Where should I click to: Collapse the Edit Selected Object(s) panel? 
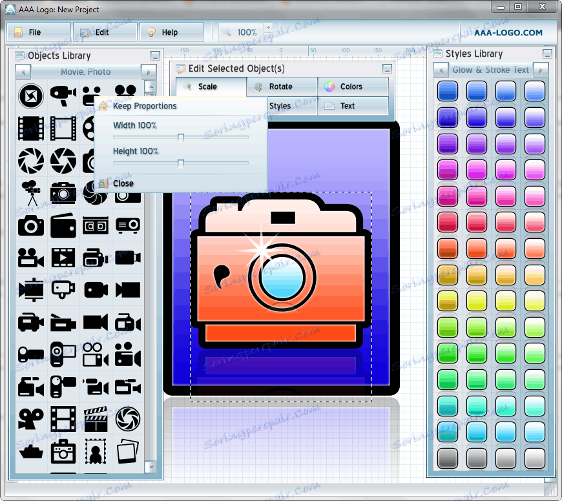click(387, 68)
